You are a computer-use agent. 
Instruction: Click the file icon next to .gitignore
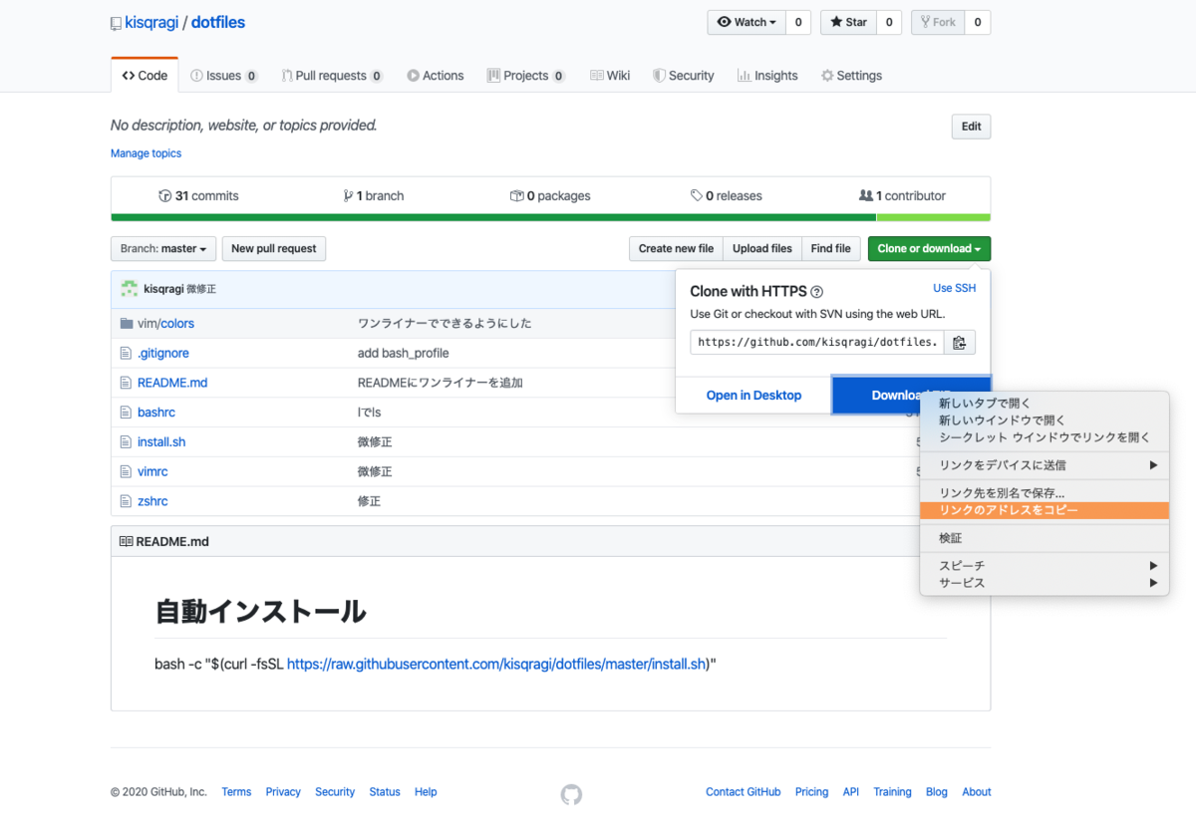pyautogui.click(x=126, y=353)
